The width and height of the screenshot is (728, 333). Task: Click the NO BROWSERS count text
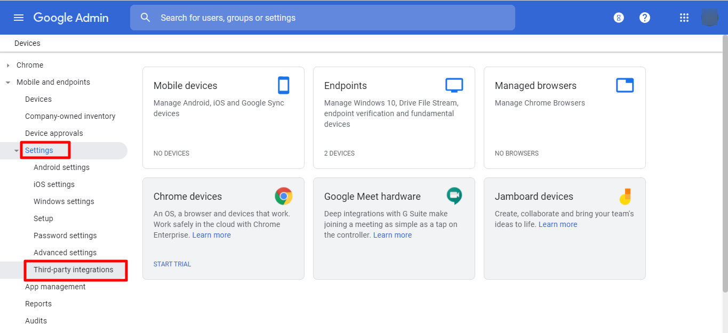click(x=517, y=153)
